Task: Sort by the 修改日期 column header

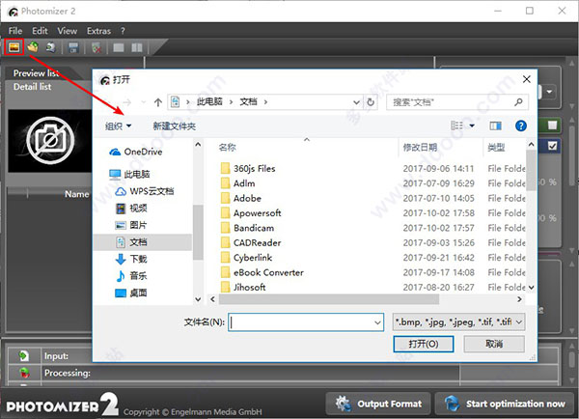Action: pyautogui.click(x=420, y=148)
